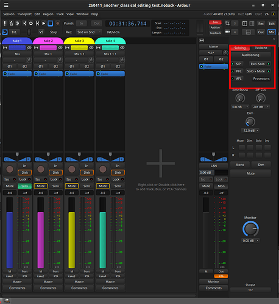Image resolution: width=279 pixels, height=304 pixels.
Task: Jump to session end transport icon
Action: (24, 23)
